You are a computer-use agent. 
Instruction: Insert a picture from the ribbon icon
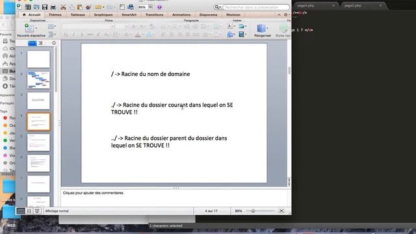[x=241, y=26]
